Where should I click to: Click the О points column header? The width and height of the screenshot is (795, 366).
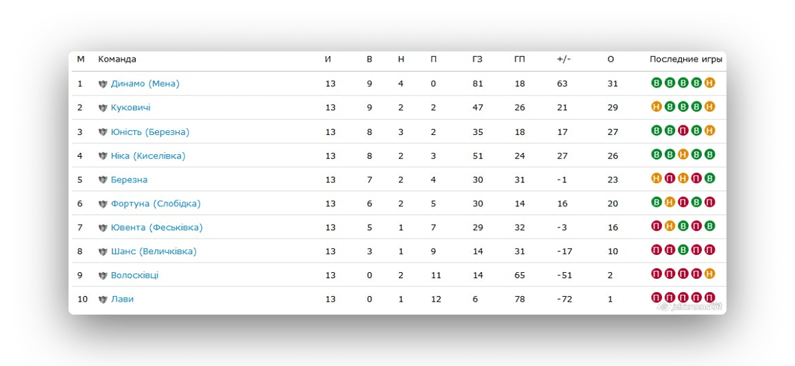[611, 60]
